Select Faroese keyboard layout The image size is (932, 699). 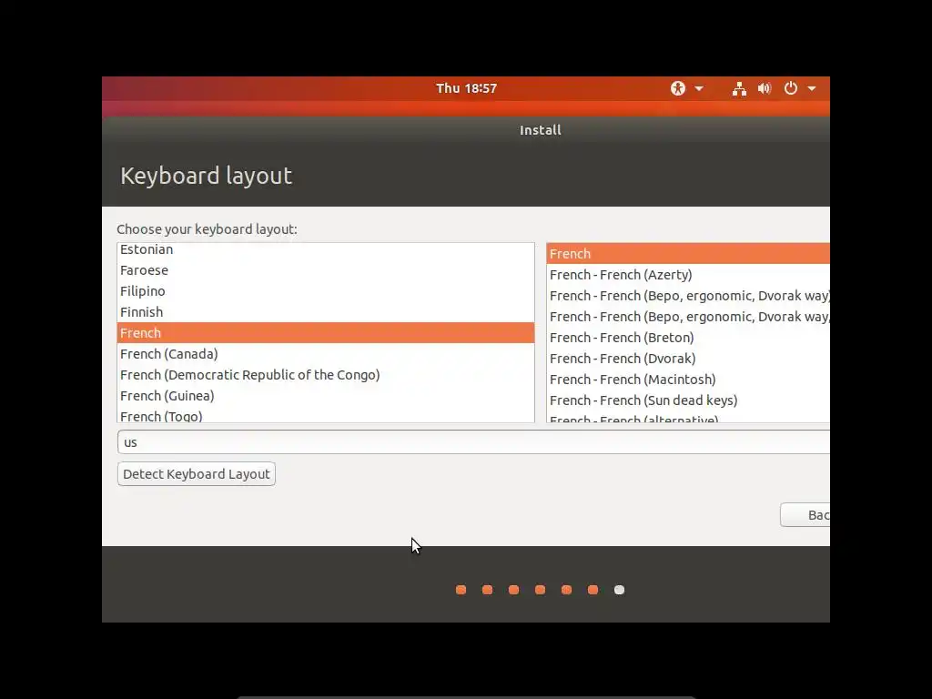click(326, 270)
